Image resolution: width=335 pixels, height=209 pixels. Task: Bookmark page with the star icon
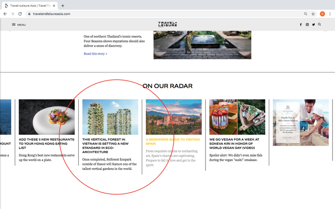(313, 14)
